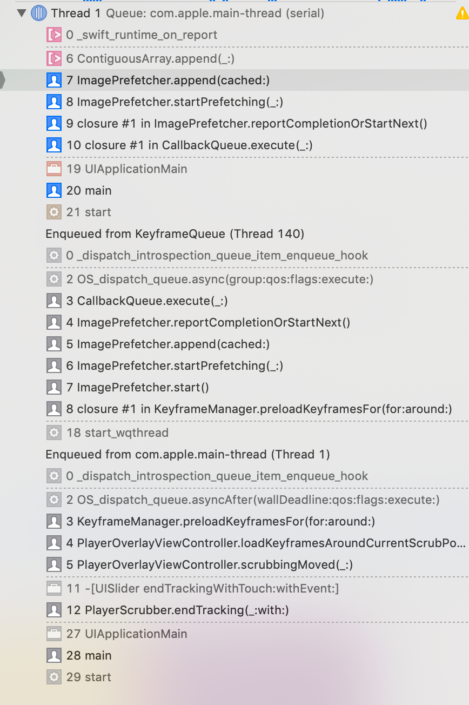Click the framework icon next to UIApplicationMain frame 19
The width and height of the screenshot is (469, 705).
click(54, 169)
